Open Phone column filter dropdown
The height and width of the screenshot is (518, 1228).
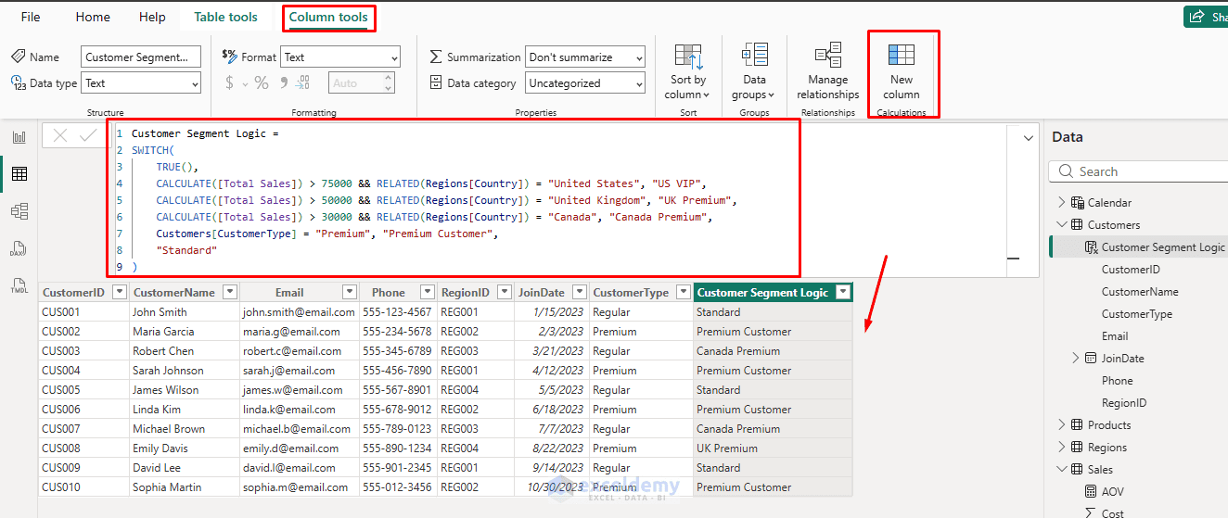pyautogui.click(x=427, y=292)
